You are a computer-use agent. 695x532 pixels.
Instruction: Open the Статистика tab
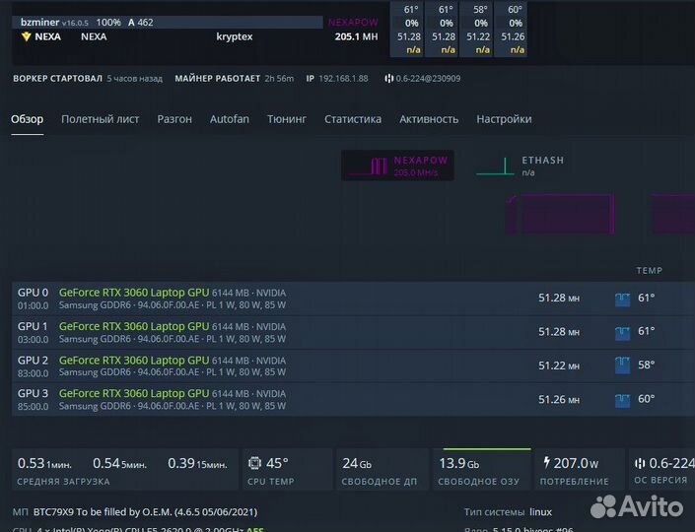click(353, 119)
